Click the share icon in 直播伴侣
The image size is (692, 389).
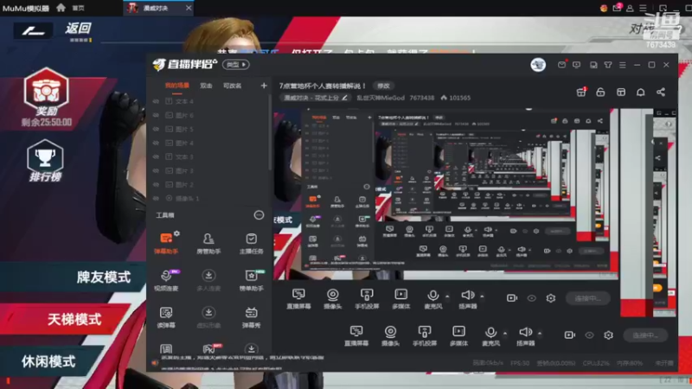(661, 92)
